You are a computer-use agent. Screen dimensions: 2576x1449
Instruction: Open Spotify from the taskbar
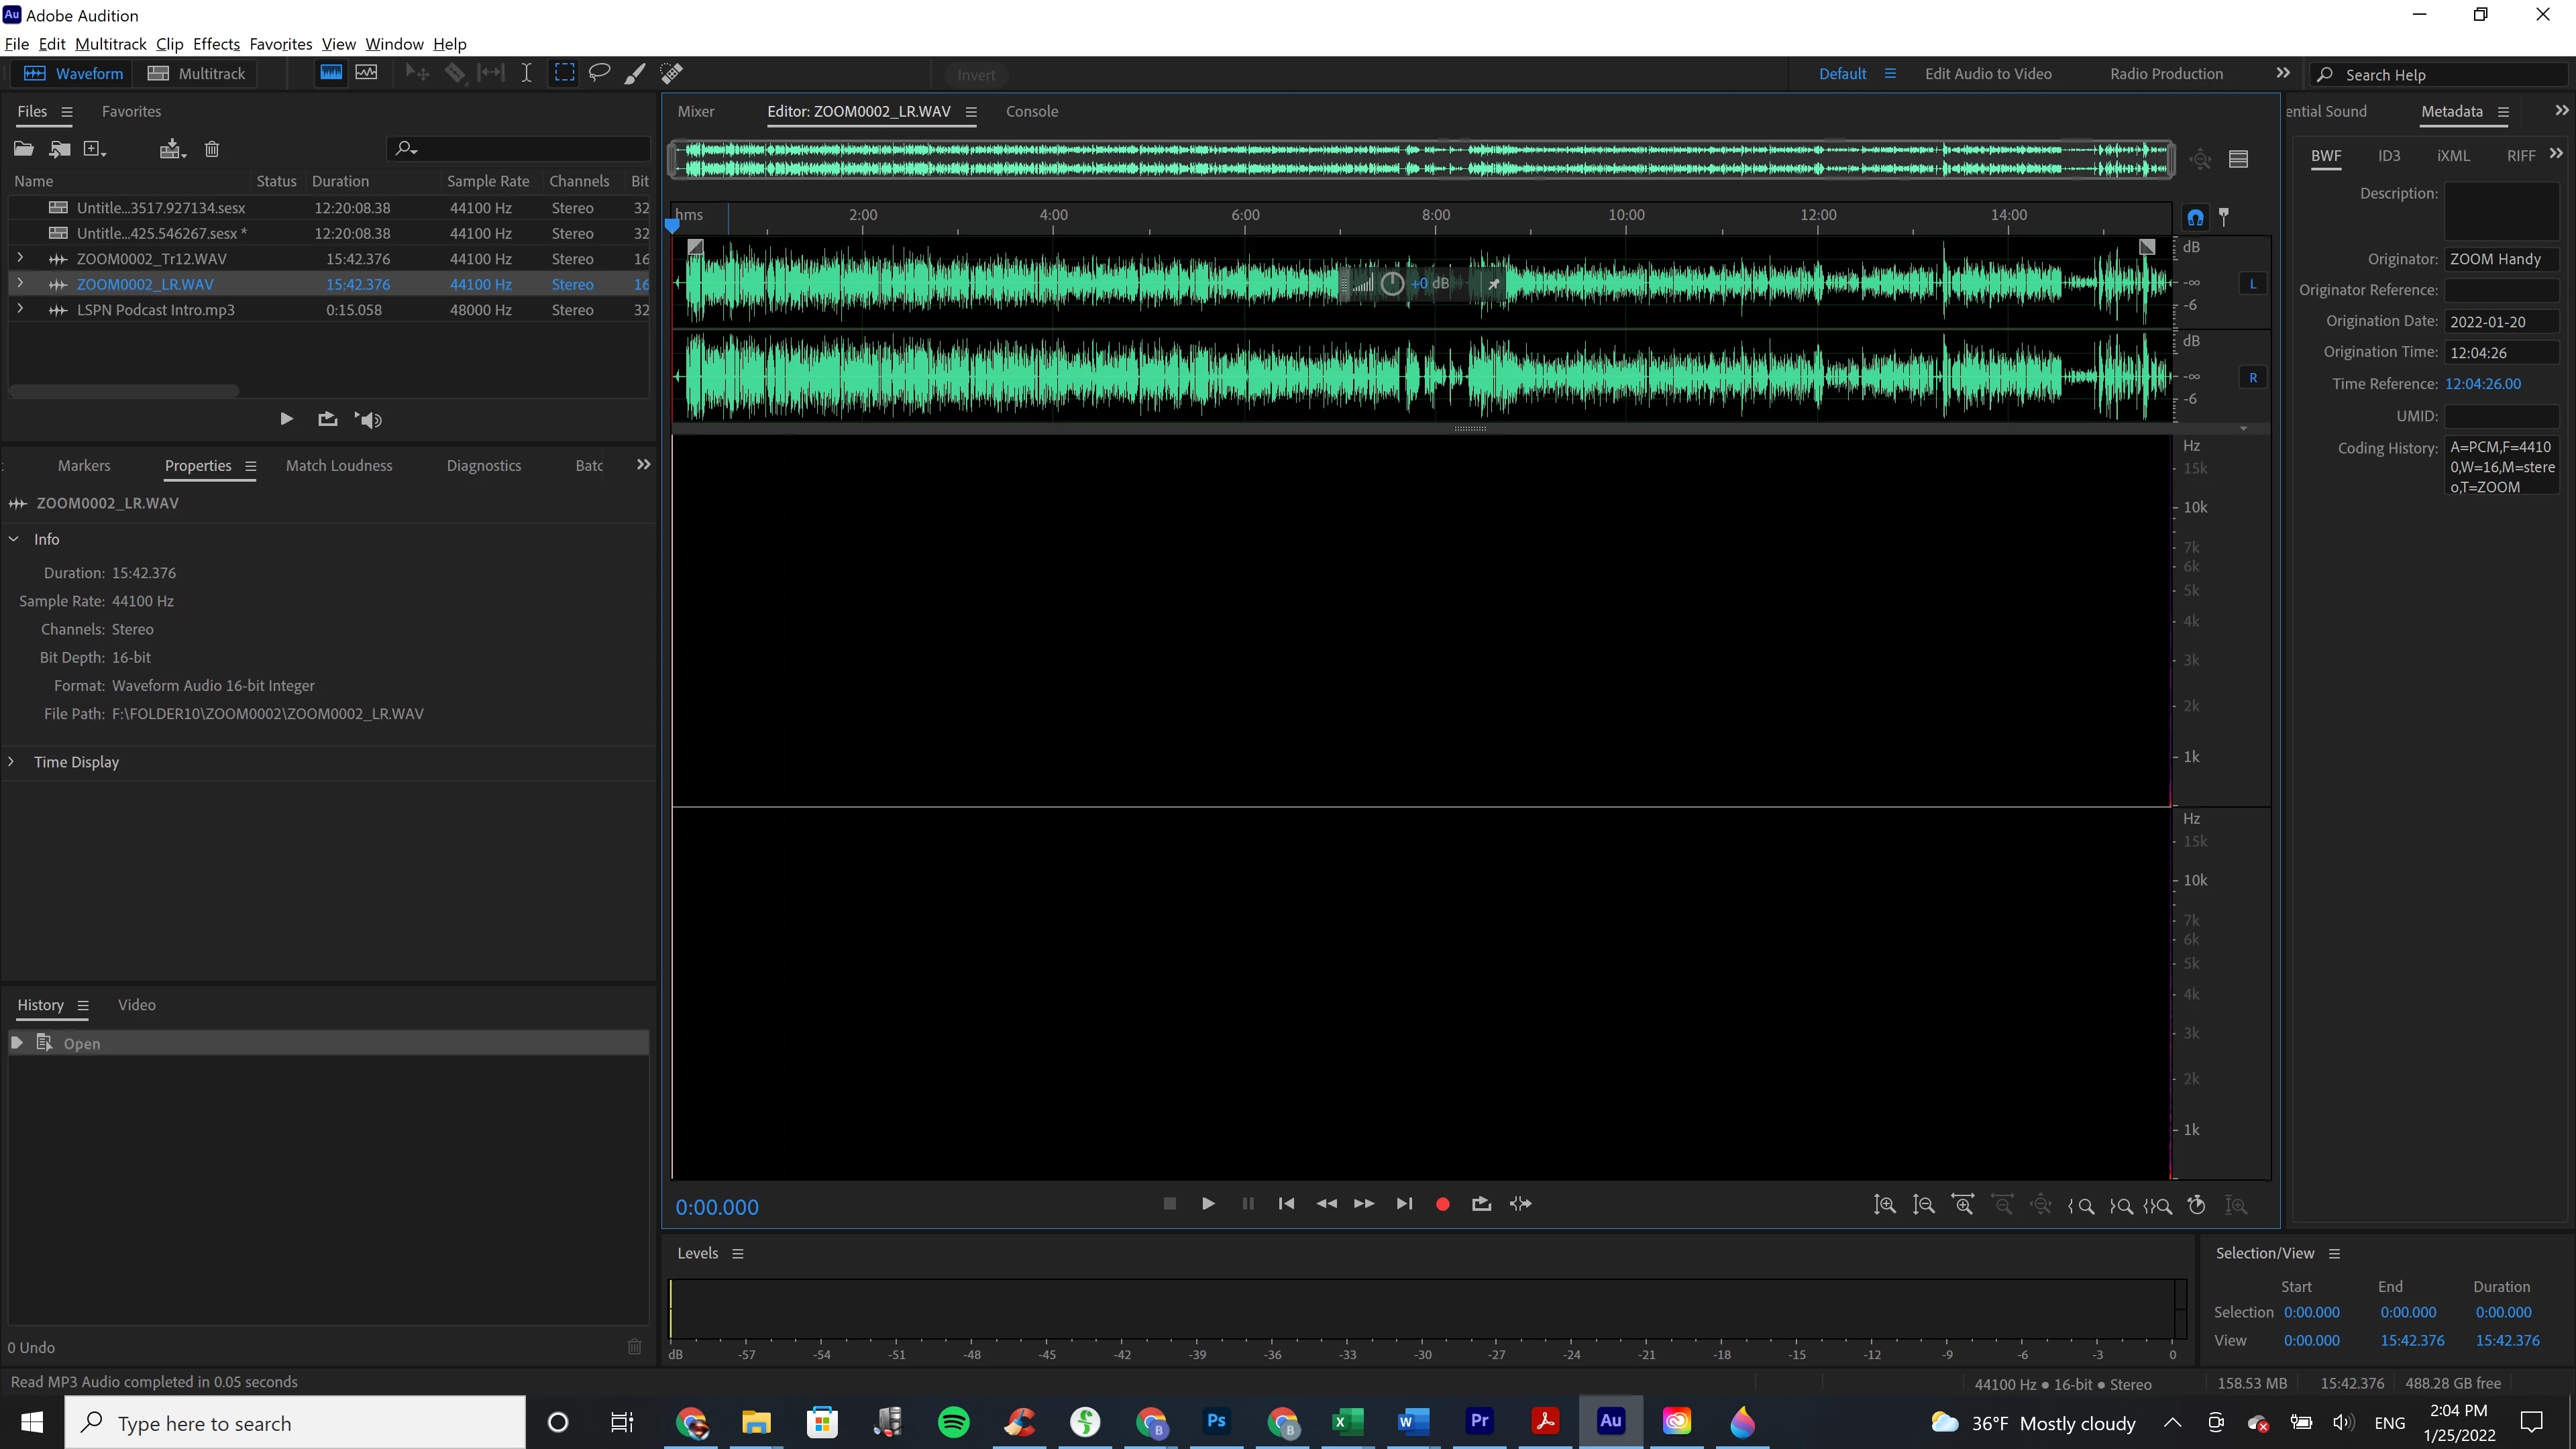point(953,1422)
